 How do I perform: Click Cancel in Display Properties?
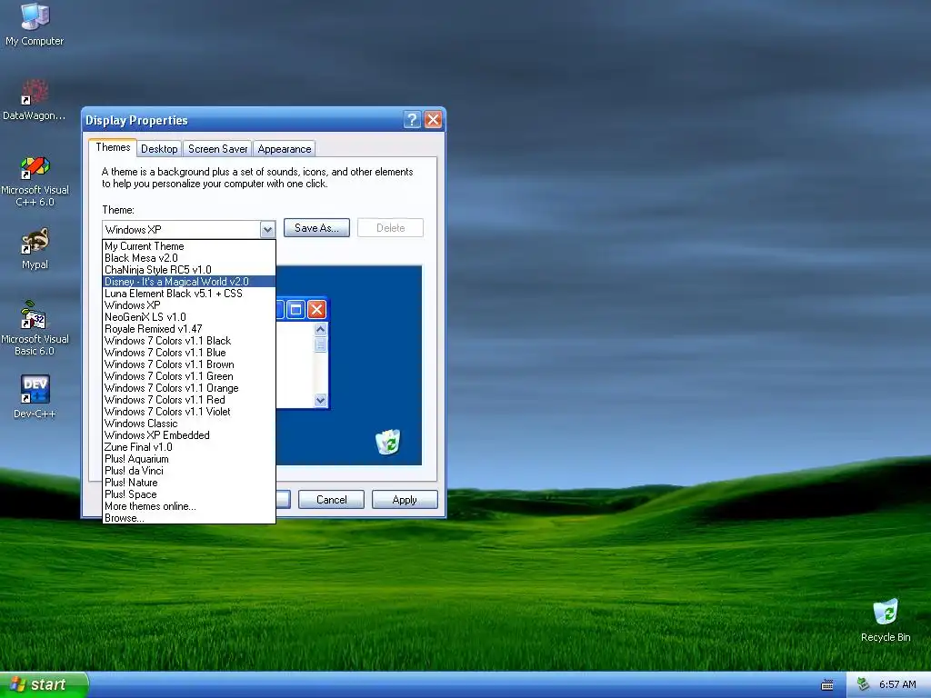click(x=331, y=500)
